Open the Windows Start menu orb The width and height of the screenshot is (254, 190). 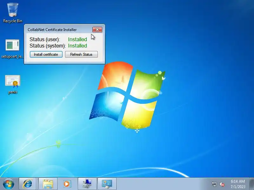(9, 184)
